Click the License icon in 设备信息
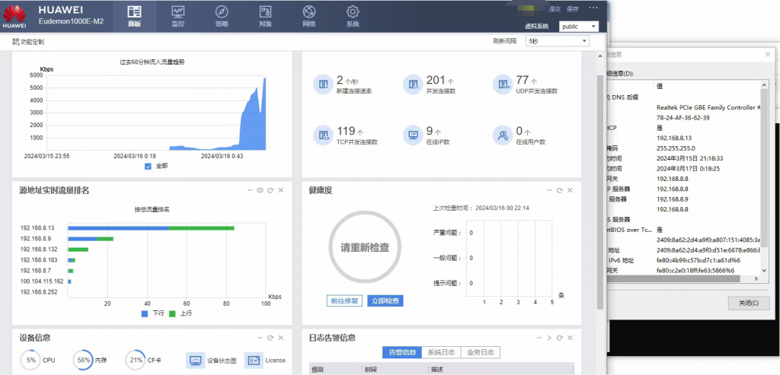The height and width of the screenshot is (375, 780). 253,360
